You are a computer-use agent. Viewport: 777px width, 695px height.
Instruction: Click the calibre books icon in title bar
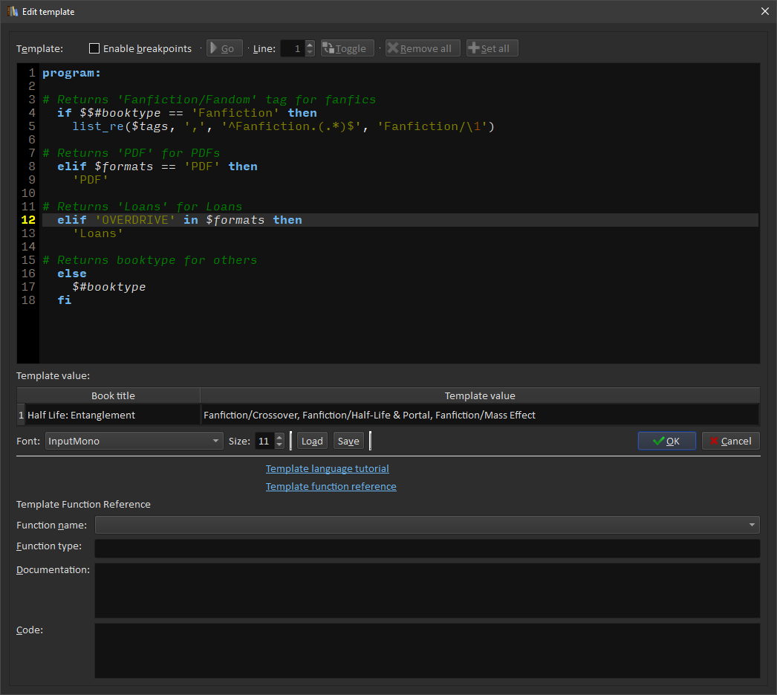[x=13, y=11]
